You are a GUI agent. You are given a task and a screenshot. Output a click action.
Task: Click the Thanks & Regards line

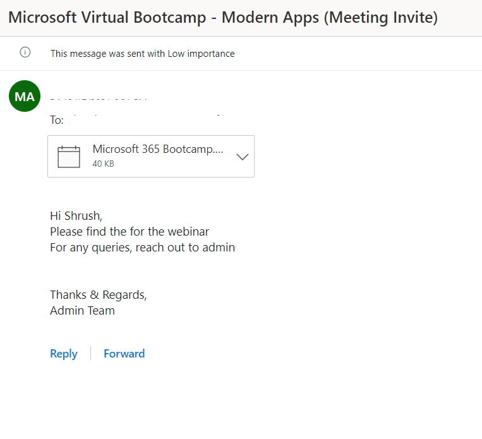[x=98, y=295]
